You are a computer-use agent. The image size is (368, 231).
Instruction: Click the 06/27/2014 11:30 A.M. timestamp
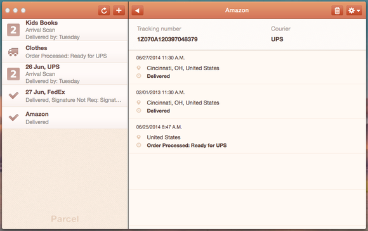[161, 58]
